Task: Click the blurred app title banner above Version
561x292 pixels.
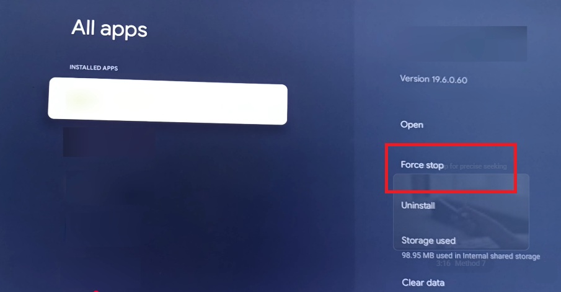Action: [x=466, y=43]
